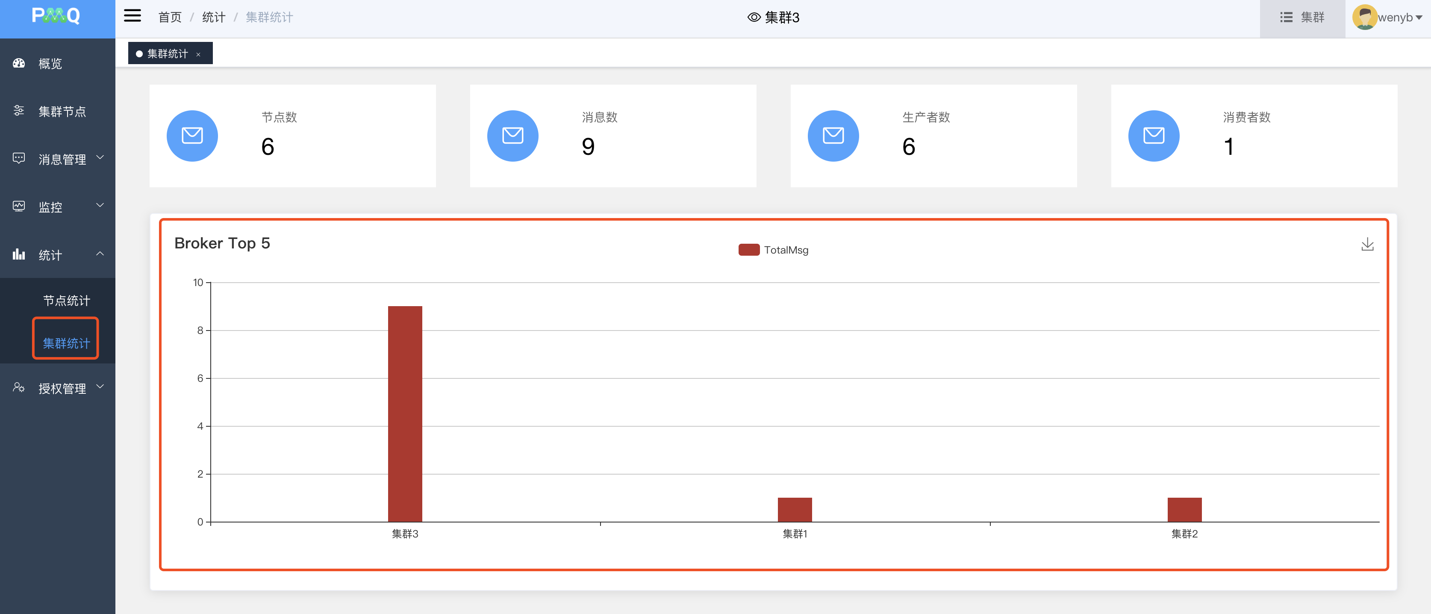Open the wenyb user dropdown
1431x614 pixels.
[1400, 17]
